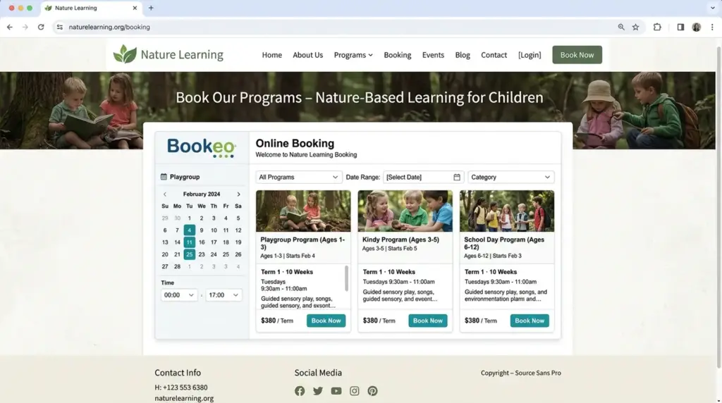Viewport: 722px width, 403px height.
Task: Open the Kindy Program thumbnail image
Action: pyautogui.click(x=405, y=211)
